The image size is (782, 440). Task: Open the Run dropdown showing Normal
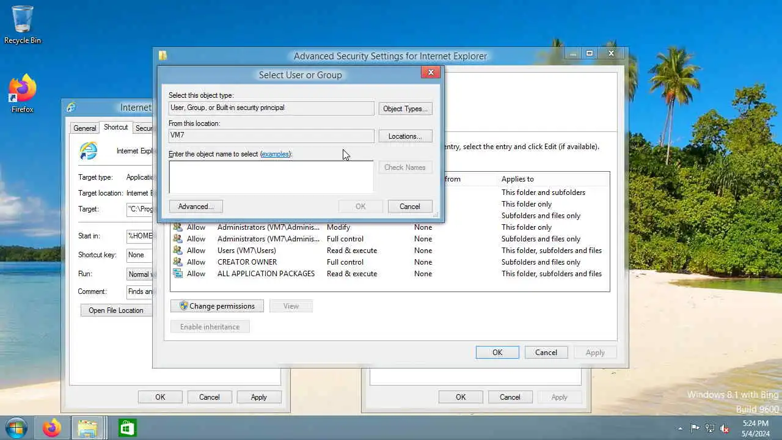click(139, 274)
